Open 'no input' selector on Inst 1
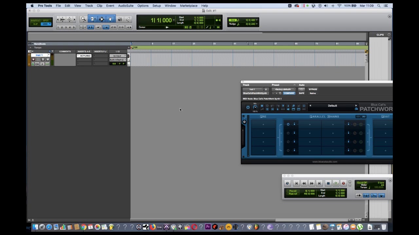Image resolution: width=419 pixels, height=235 pixels. [118, 56]
